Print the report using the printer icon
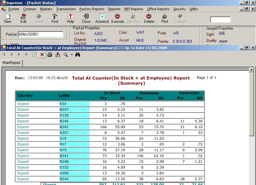This screenshot has width=256, height=185. click(x=50, y=55)
